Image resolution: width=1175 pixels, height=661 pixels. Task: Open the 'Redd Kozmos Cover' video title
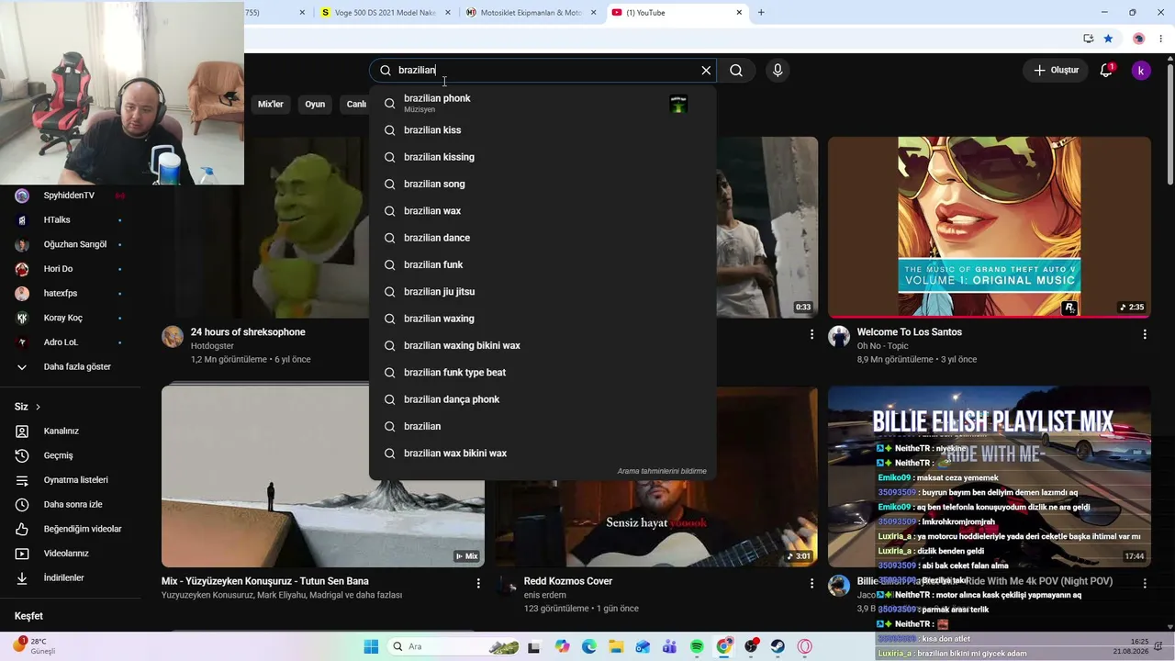pos(568,581)
